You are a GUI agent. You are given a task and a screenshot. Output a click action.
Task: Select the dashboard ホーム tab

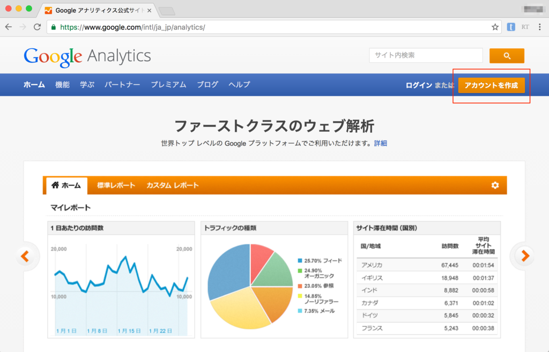[x=66, y=185]
